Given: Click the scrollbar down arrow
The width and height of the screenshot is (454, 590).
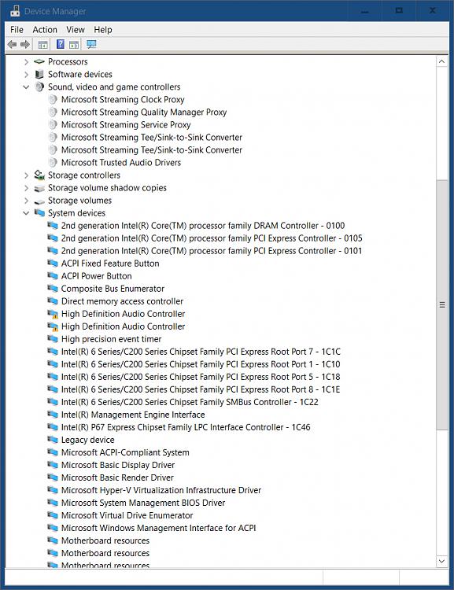Looking at the screenshot, I should [x=442, y=561].
